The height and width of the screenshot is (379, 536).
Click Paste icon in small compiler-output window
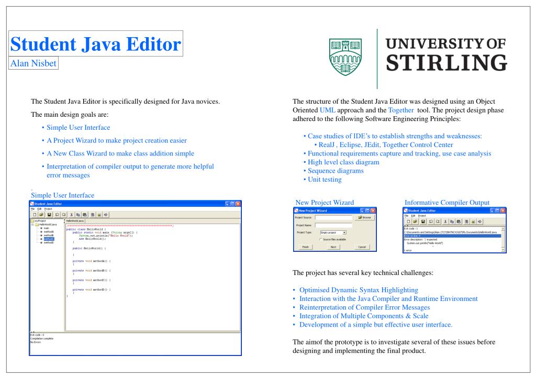click(x=459, y=221)
